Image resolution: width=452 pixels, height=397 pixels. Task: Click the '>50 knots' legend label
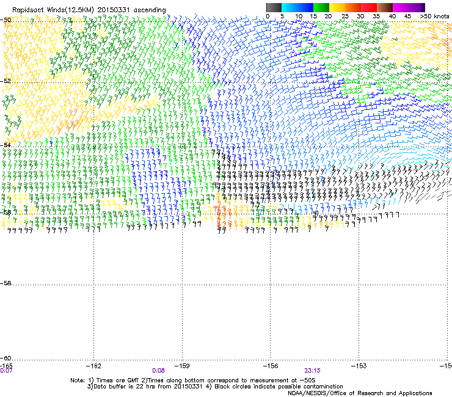coord(434,16)
